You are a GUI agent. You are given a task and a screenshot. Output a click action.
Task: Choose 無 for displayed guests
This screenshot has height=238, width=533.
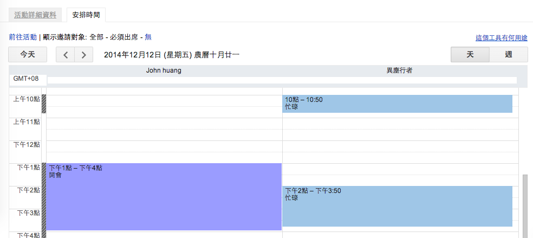148,37
